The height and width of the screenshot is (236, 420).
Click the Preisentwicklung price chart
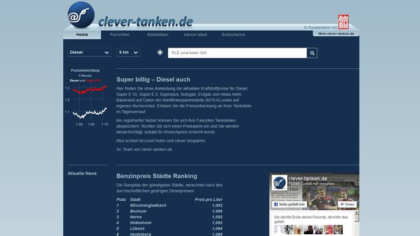88,101
